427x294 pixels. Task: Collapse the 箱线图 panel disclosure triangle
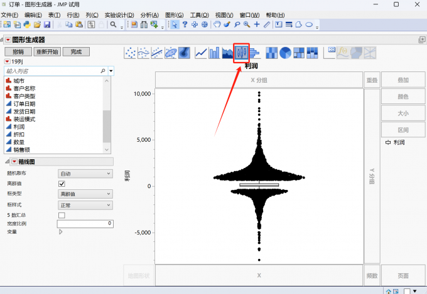click(7, 162)
